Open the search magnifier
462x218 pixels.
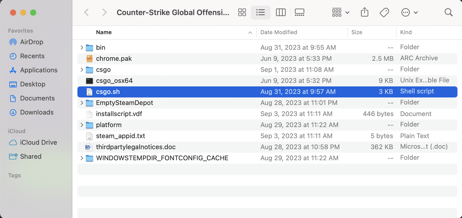(448, 12)
